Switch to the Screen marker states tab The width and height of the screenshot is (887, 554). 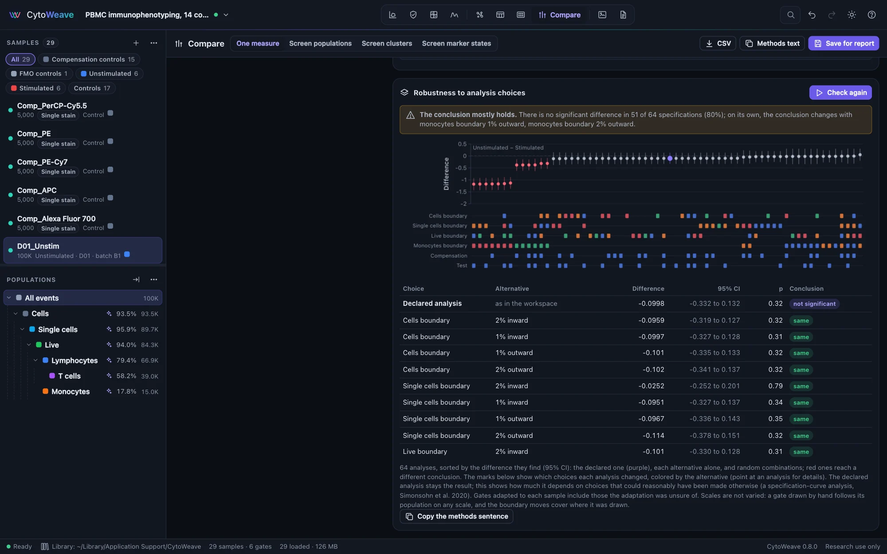pyautogui.click(x=456, y=43)
